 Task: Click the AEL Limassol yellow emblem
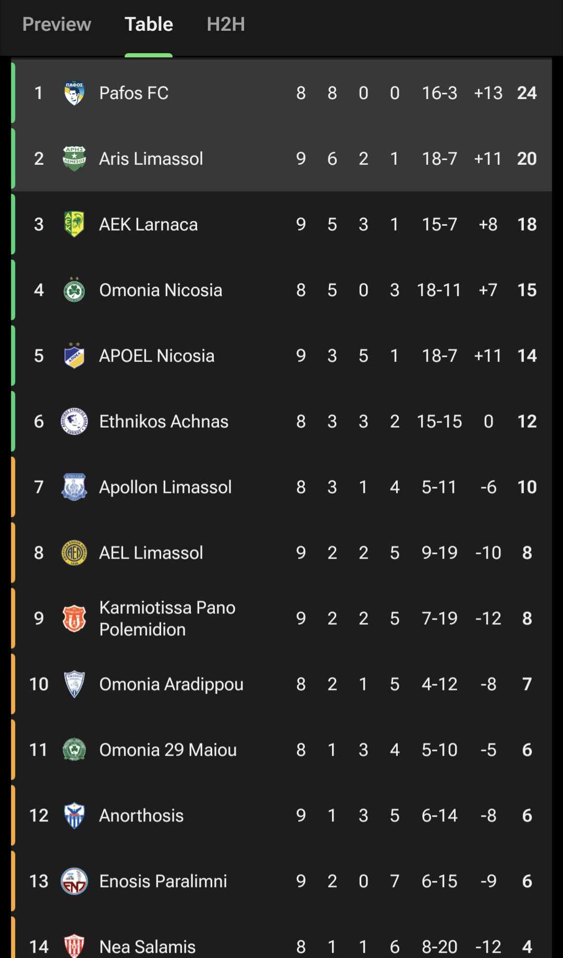74,553
